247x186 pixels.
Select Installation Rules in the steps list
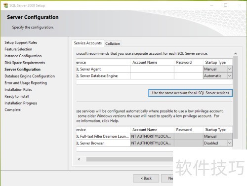18,90
